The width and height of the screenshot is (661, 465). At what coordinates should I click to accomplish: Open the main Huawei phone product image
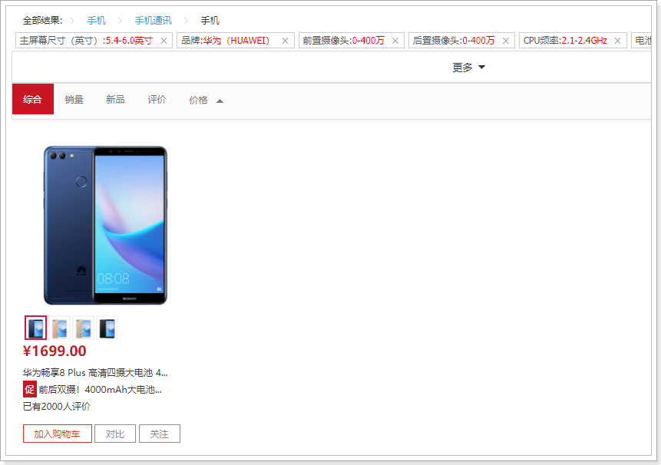point(104,225)
